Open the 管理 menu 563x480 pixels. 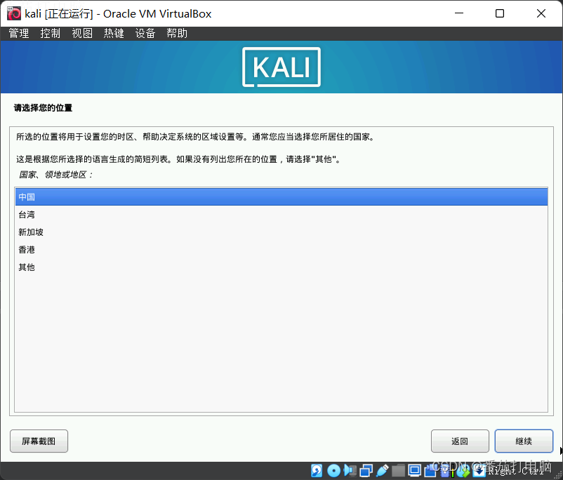point(19,34)
